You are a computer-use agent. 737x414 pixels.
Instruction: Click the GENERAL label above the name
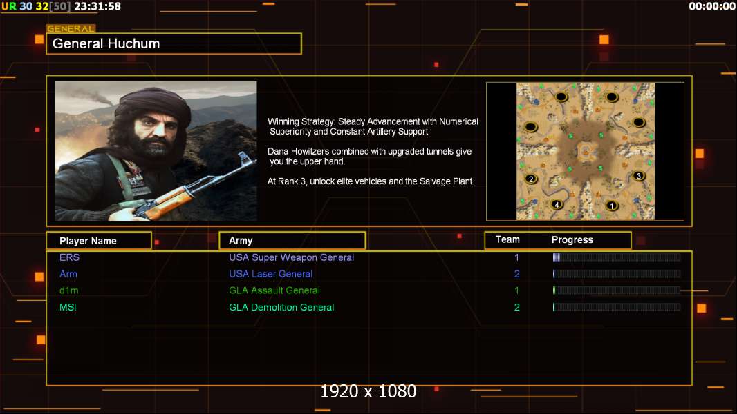71,28
